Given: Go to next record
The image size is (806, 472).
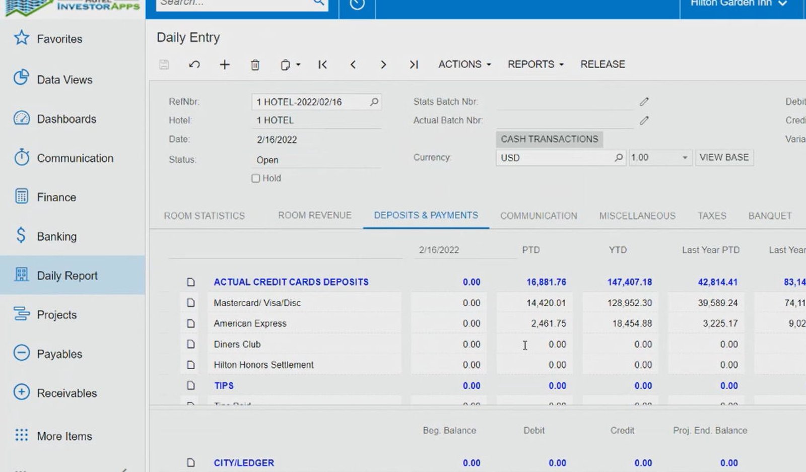Looking at the screenshot, I should [383, 64].
